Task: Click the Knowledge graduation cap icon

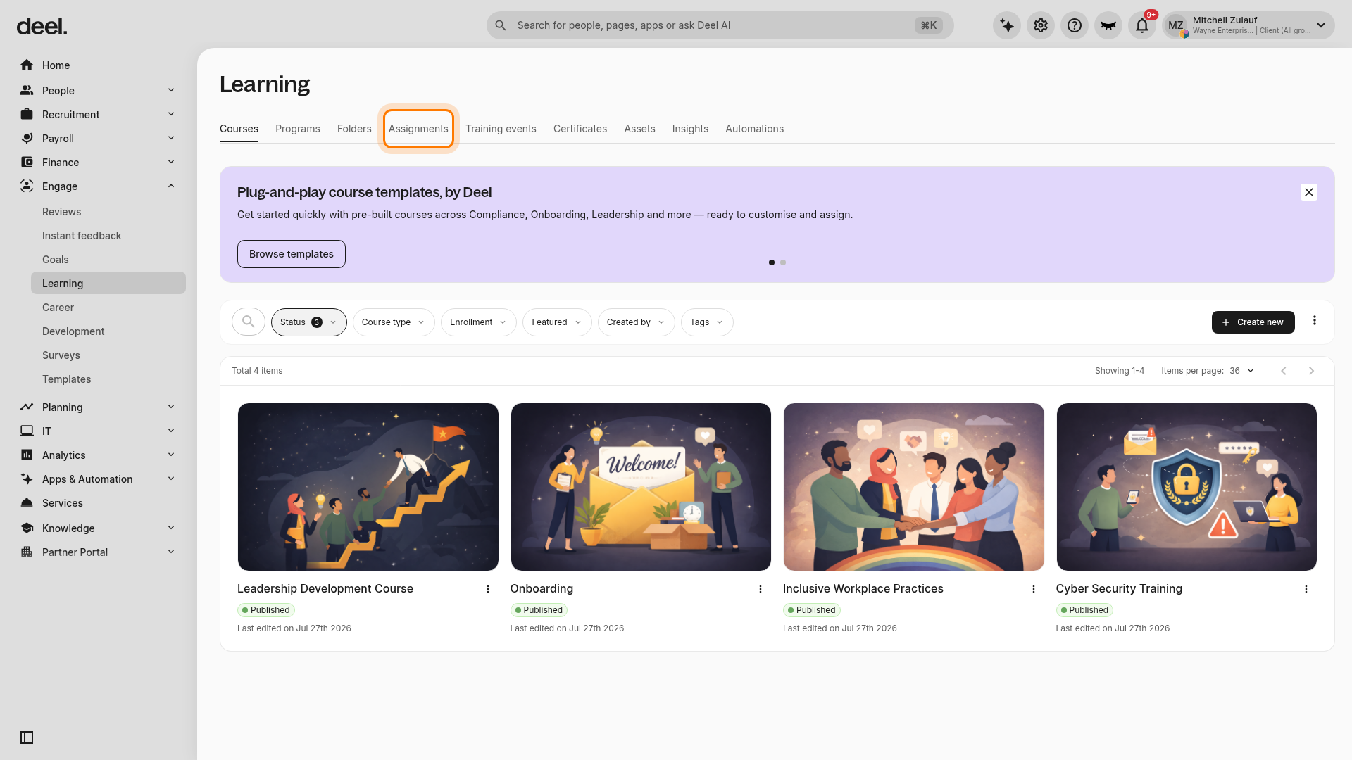Action: (x=27, y=528)
